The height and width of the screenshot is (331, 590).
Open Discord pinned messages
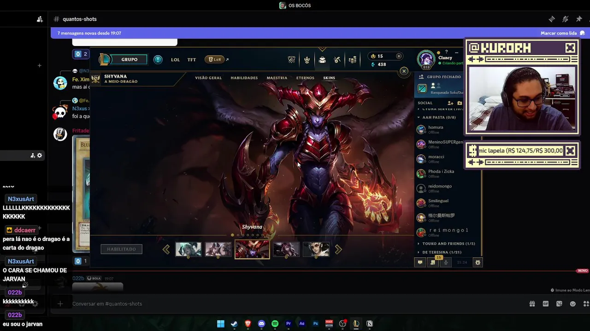579,19
